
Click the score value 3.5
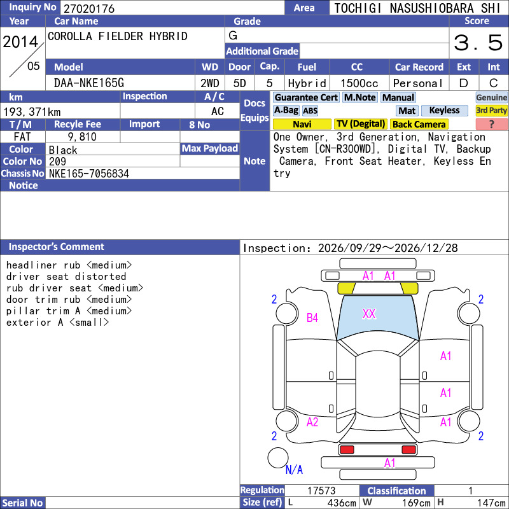point(478,43)
